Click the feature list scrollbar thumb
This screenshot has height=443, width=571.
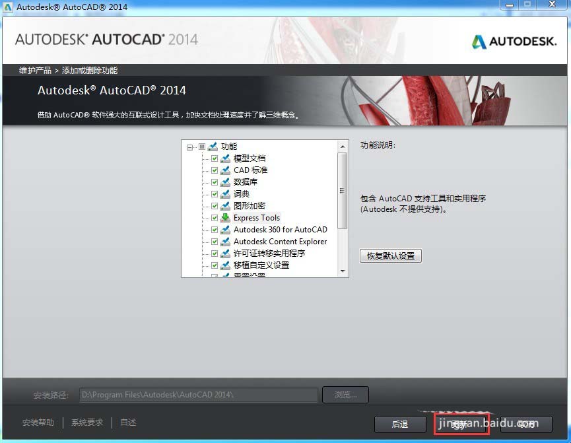(x=343, y=191)
